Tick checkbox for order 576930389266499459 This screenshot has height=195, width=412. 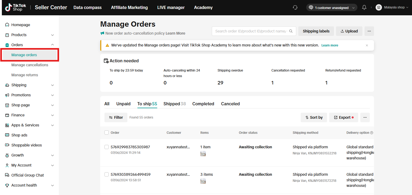click(x=107, y=174)
